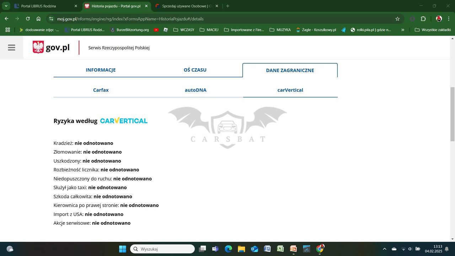Screen dimensions: 455x256
Task: Click the page vertical scrollbar
Action: click(452, 114)
